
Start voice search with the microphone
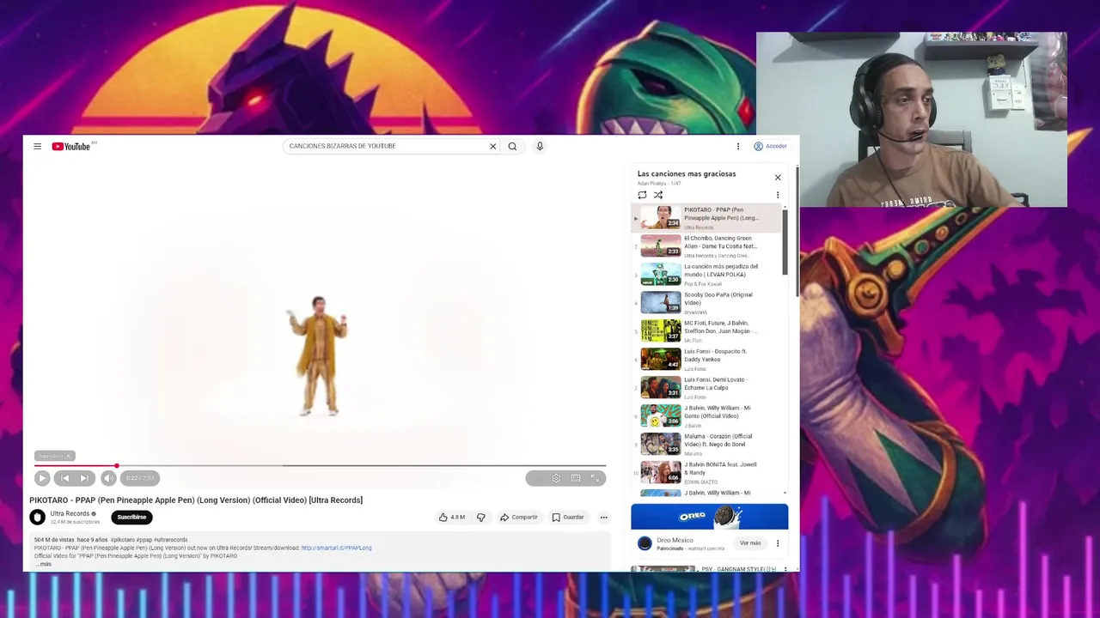(x=540, y=147)
